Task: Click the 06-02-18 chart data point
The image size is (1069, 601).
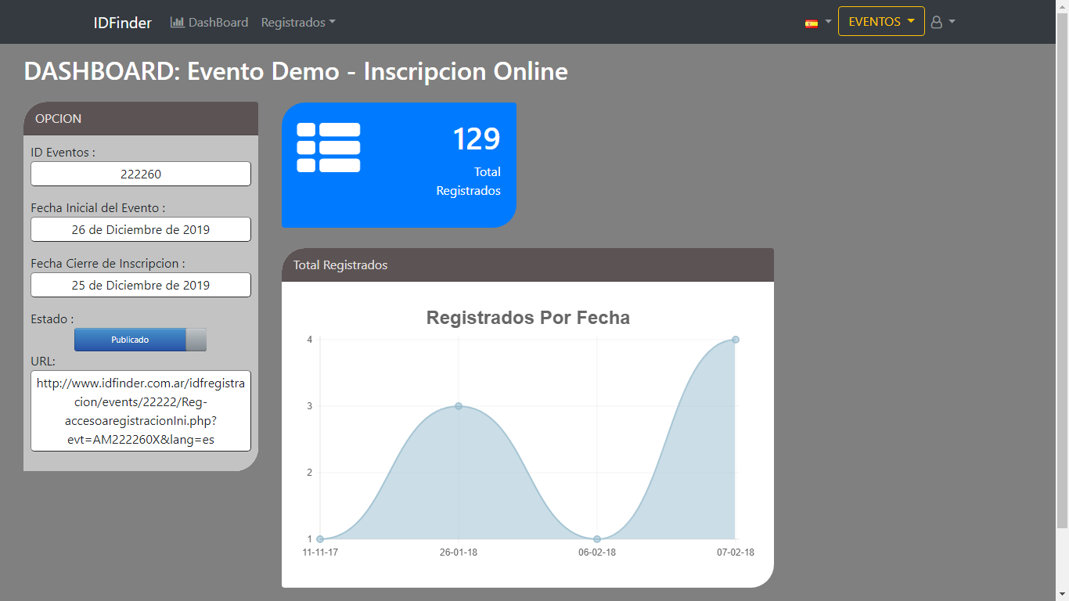Action: 597,539
